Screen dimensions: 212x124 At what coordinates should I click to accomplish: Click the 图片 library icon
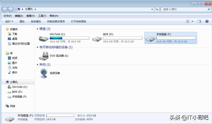pyautogui.click(x=9, y=63)
